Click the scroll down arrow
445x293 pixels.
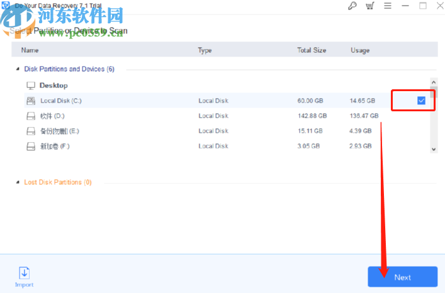434,150
